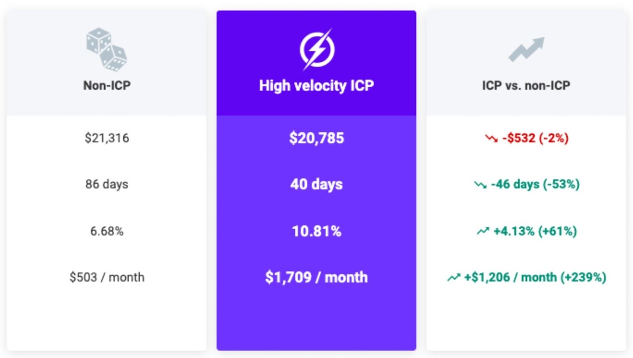633x358 pixels.
Task: Click the gray upward trend arrow icon
Action: tap(526, 49)
